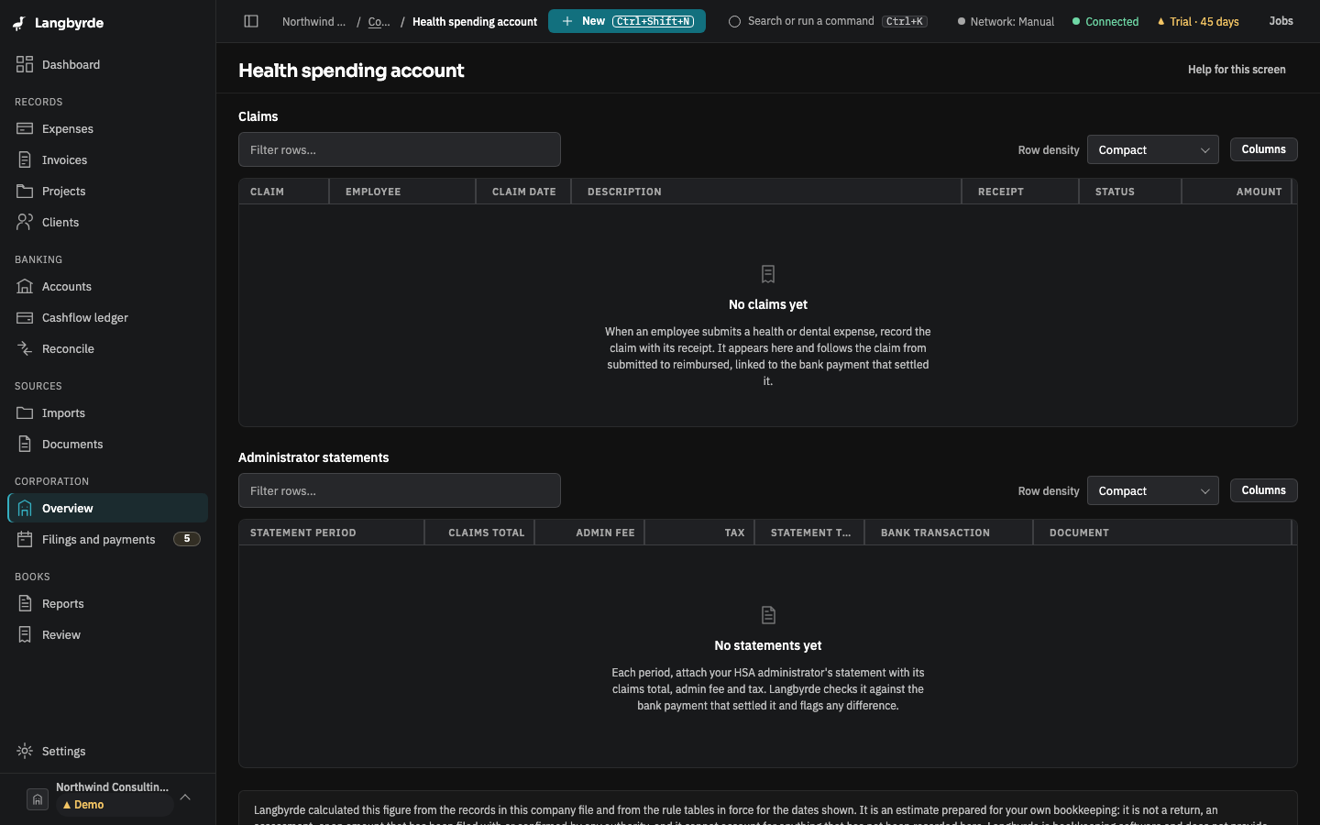Image resolution: width=1320 pixels, height=825 pixels.
Task: Click the badge showing 5 filings
Action: (187, 539)
